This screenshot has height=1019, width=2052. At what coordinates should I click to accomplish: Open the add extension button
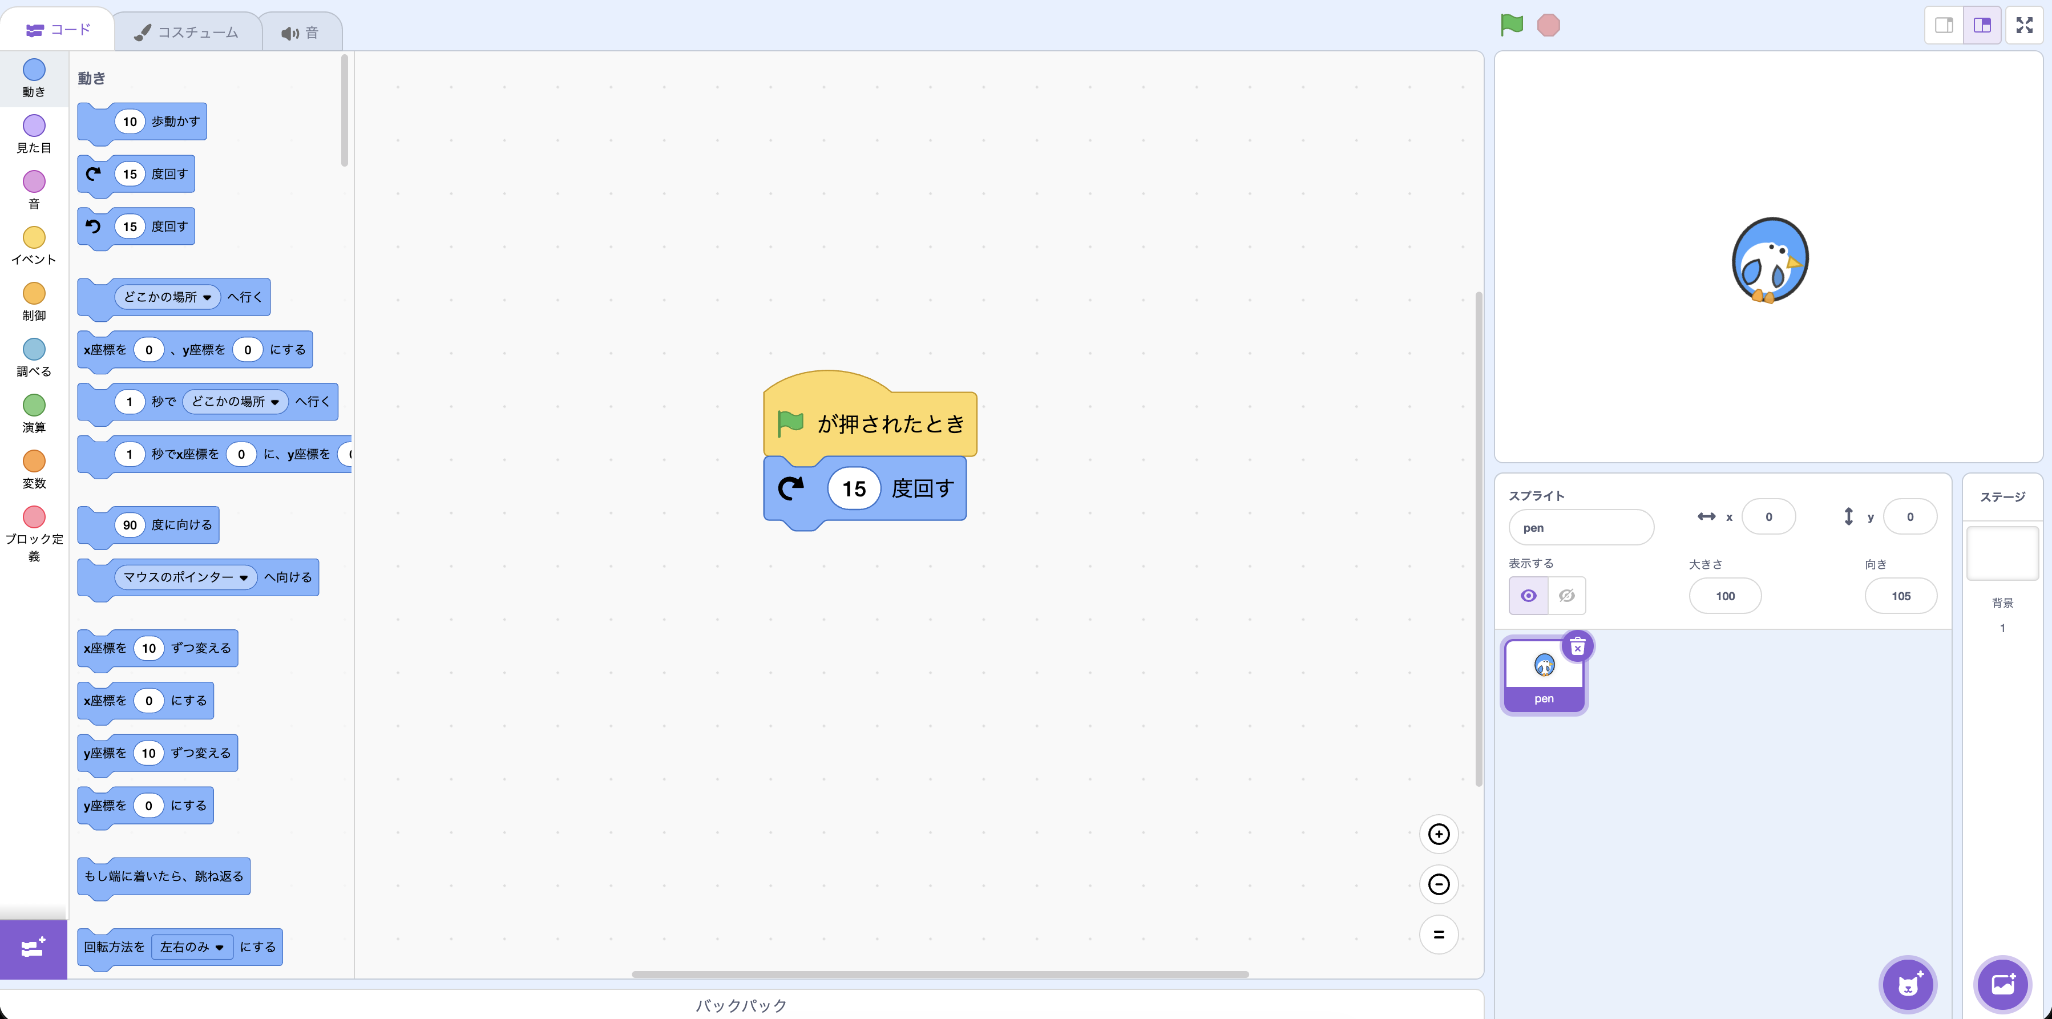(x=34, y=949)
